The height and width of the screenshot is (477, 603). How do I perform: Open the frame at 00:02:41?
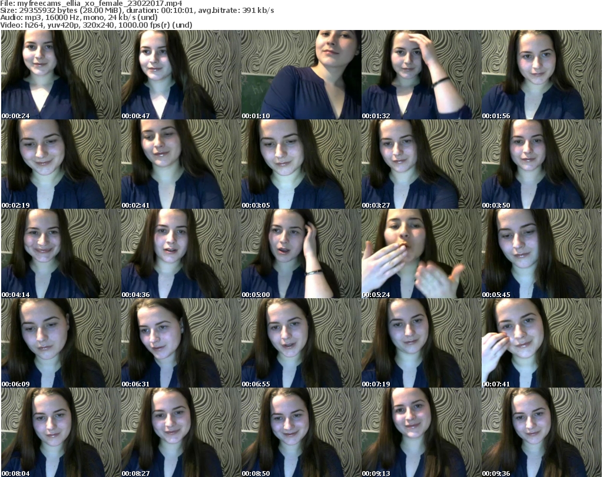click(181, 164)
